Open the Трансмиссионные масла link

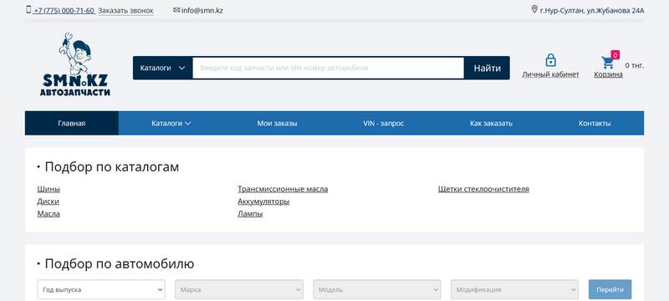283,189
